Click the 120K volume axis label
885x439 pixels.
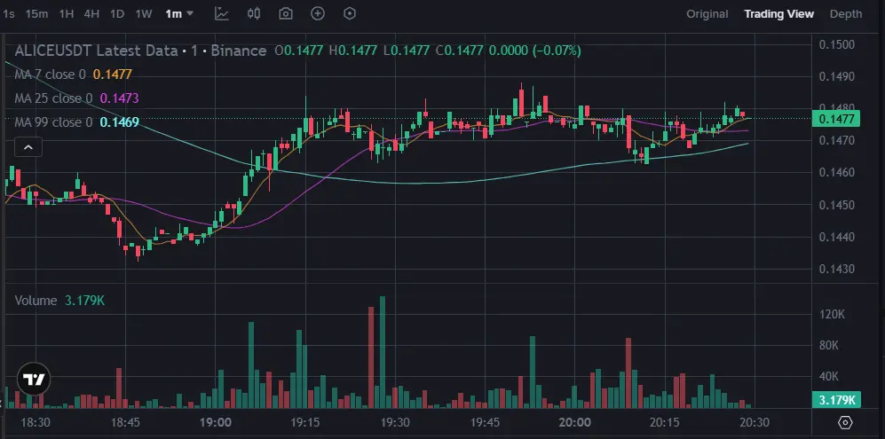[x=832, y=315]
